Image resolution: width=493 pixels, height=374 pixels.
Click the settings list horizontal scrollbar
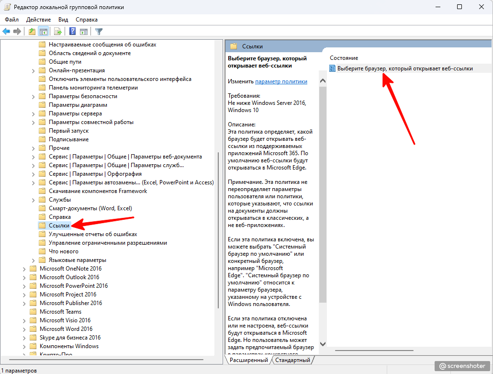[x=374, y=351]
